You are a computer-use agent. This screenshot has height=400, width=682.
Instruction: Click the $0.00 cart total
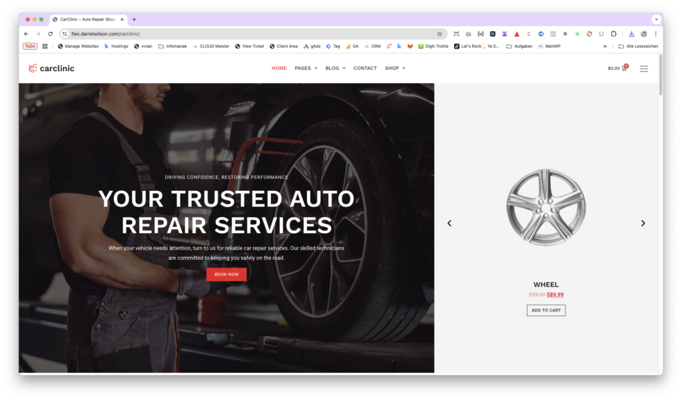613,69
